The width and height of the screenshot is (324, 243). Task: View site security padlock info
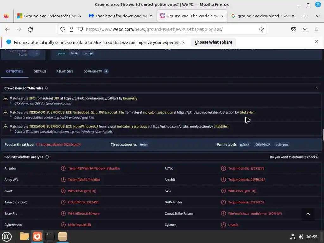coord(72,29)
